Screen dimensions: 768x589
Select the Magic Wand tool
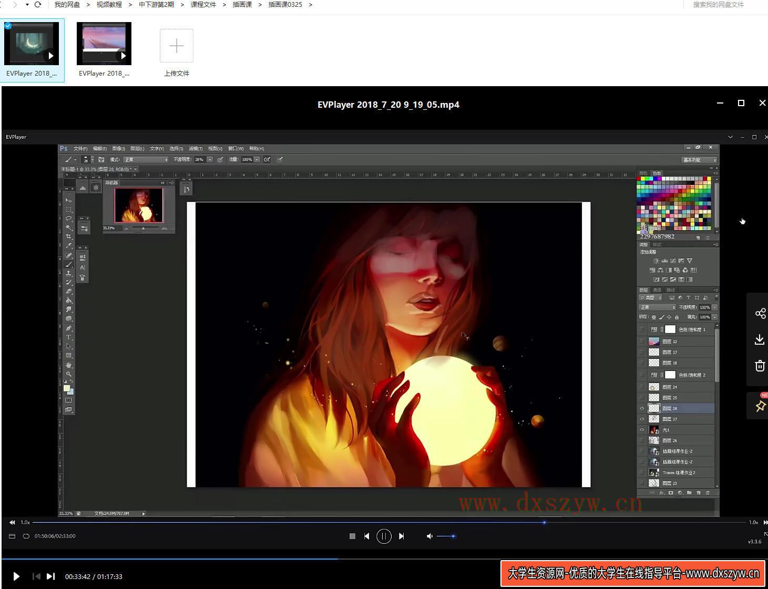tap(68, 228)
